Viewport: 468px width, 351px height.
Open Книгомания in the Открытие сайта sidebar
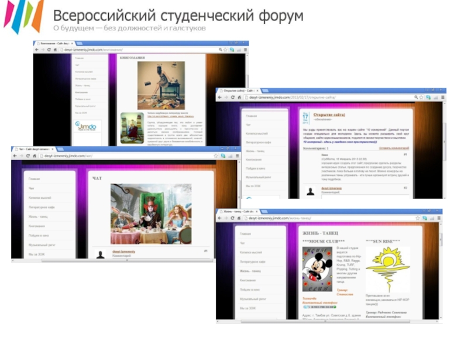point(254,160)
